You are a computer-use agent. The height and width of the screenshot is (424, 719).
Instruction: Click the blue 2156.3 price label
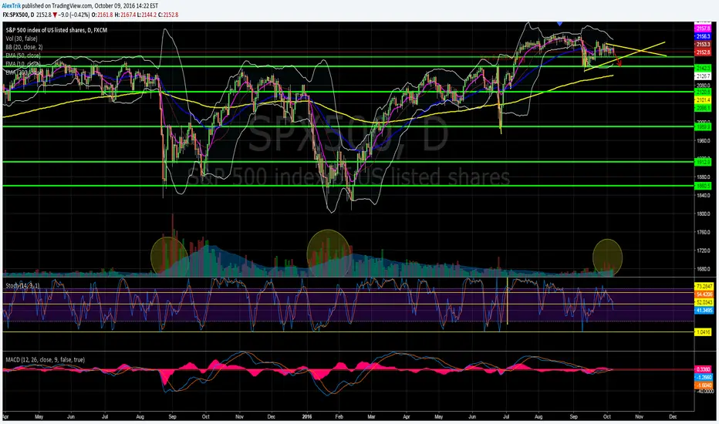pos(703,36)
